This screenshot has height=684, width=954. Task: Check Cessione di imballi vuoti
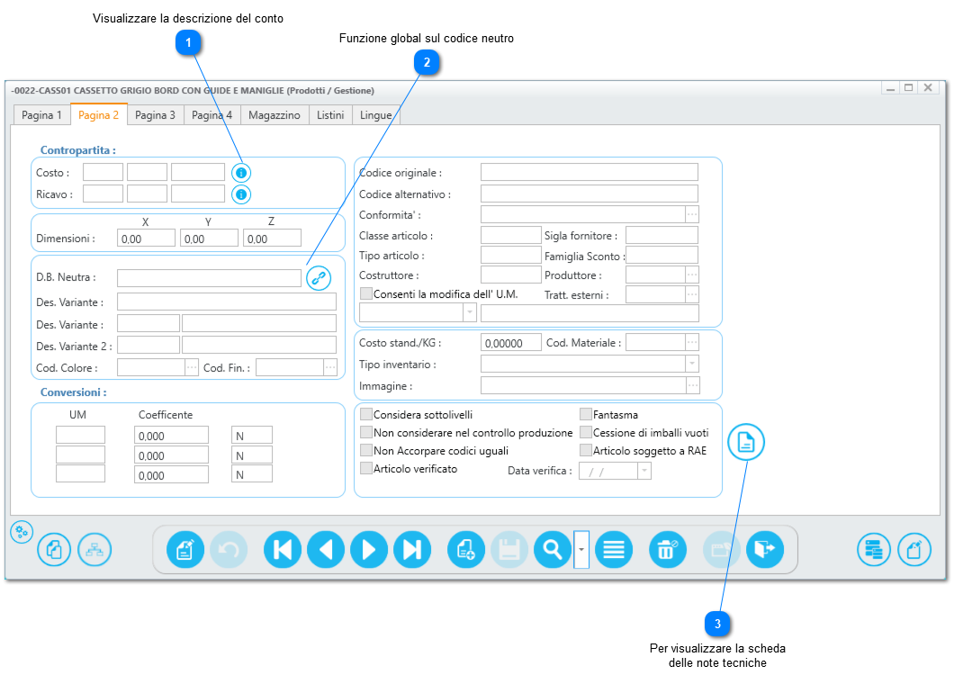click(586, 433)
